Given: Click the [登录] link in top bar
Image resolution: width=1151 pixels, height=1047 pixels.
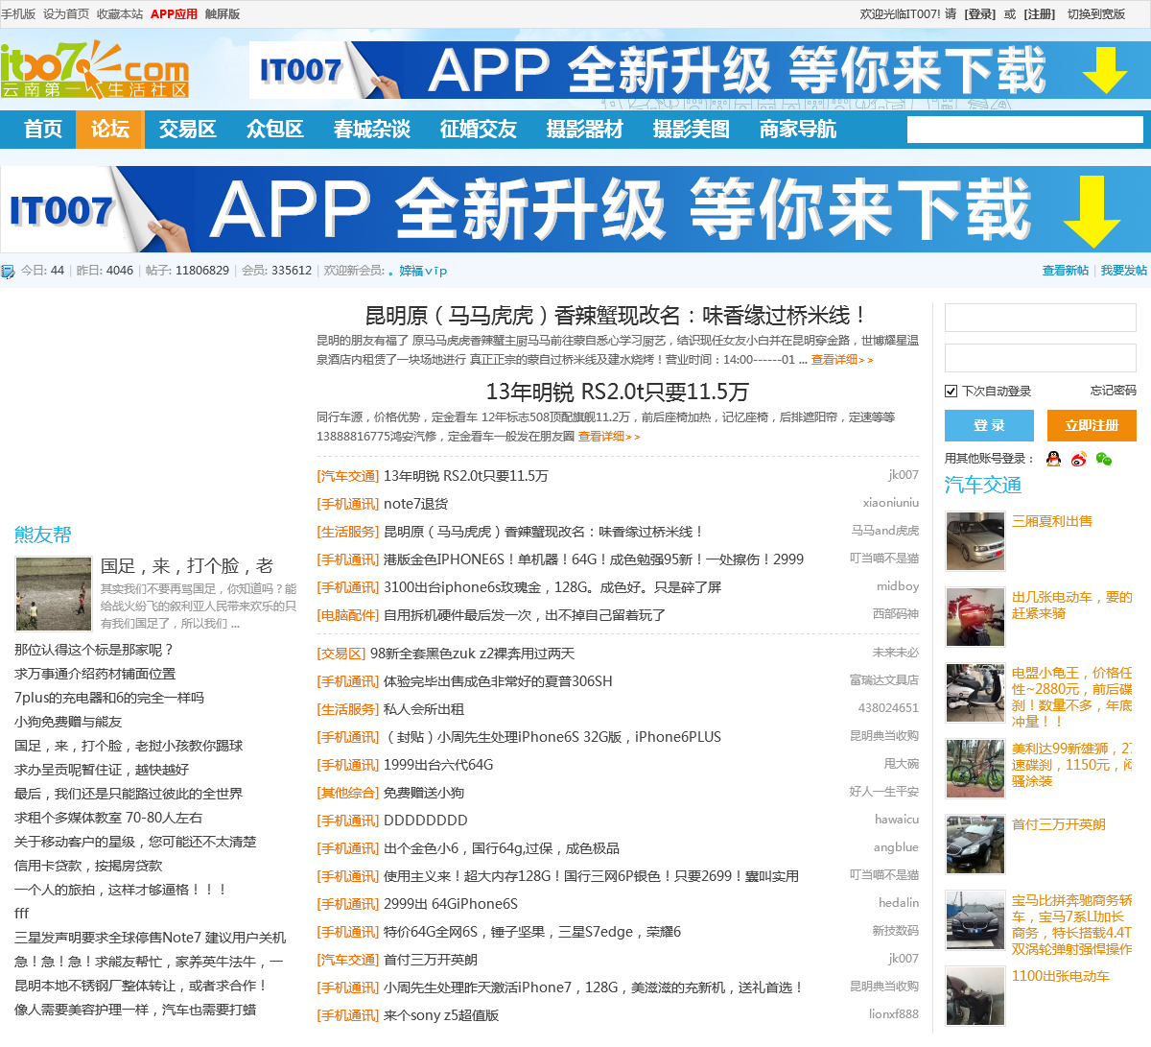Looking at the screenshot, I should tap(980, 14).
